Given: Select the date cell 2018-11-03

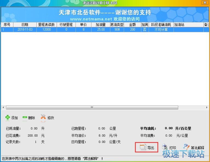Looking at the screenshot, I should coord(25,30).
